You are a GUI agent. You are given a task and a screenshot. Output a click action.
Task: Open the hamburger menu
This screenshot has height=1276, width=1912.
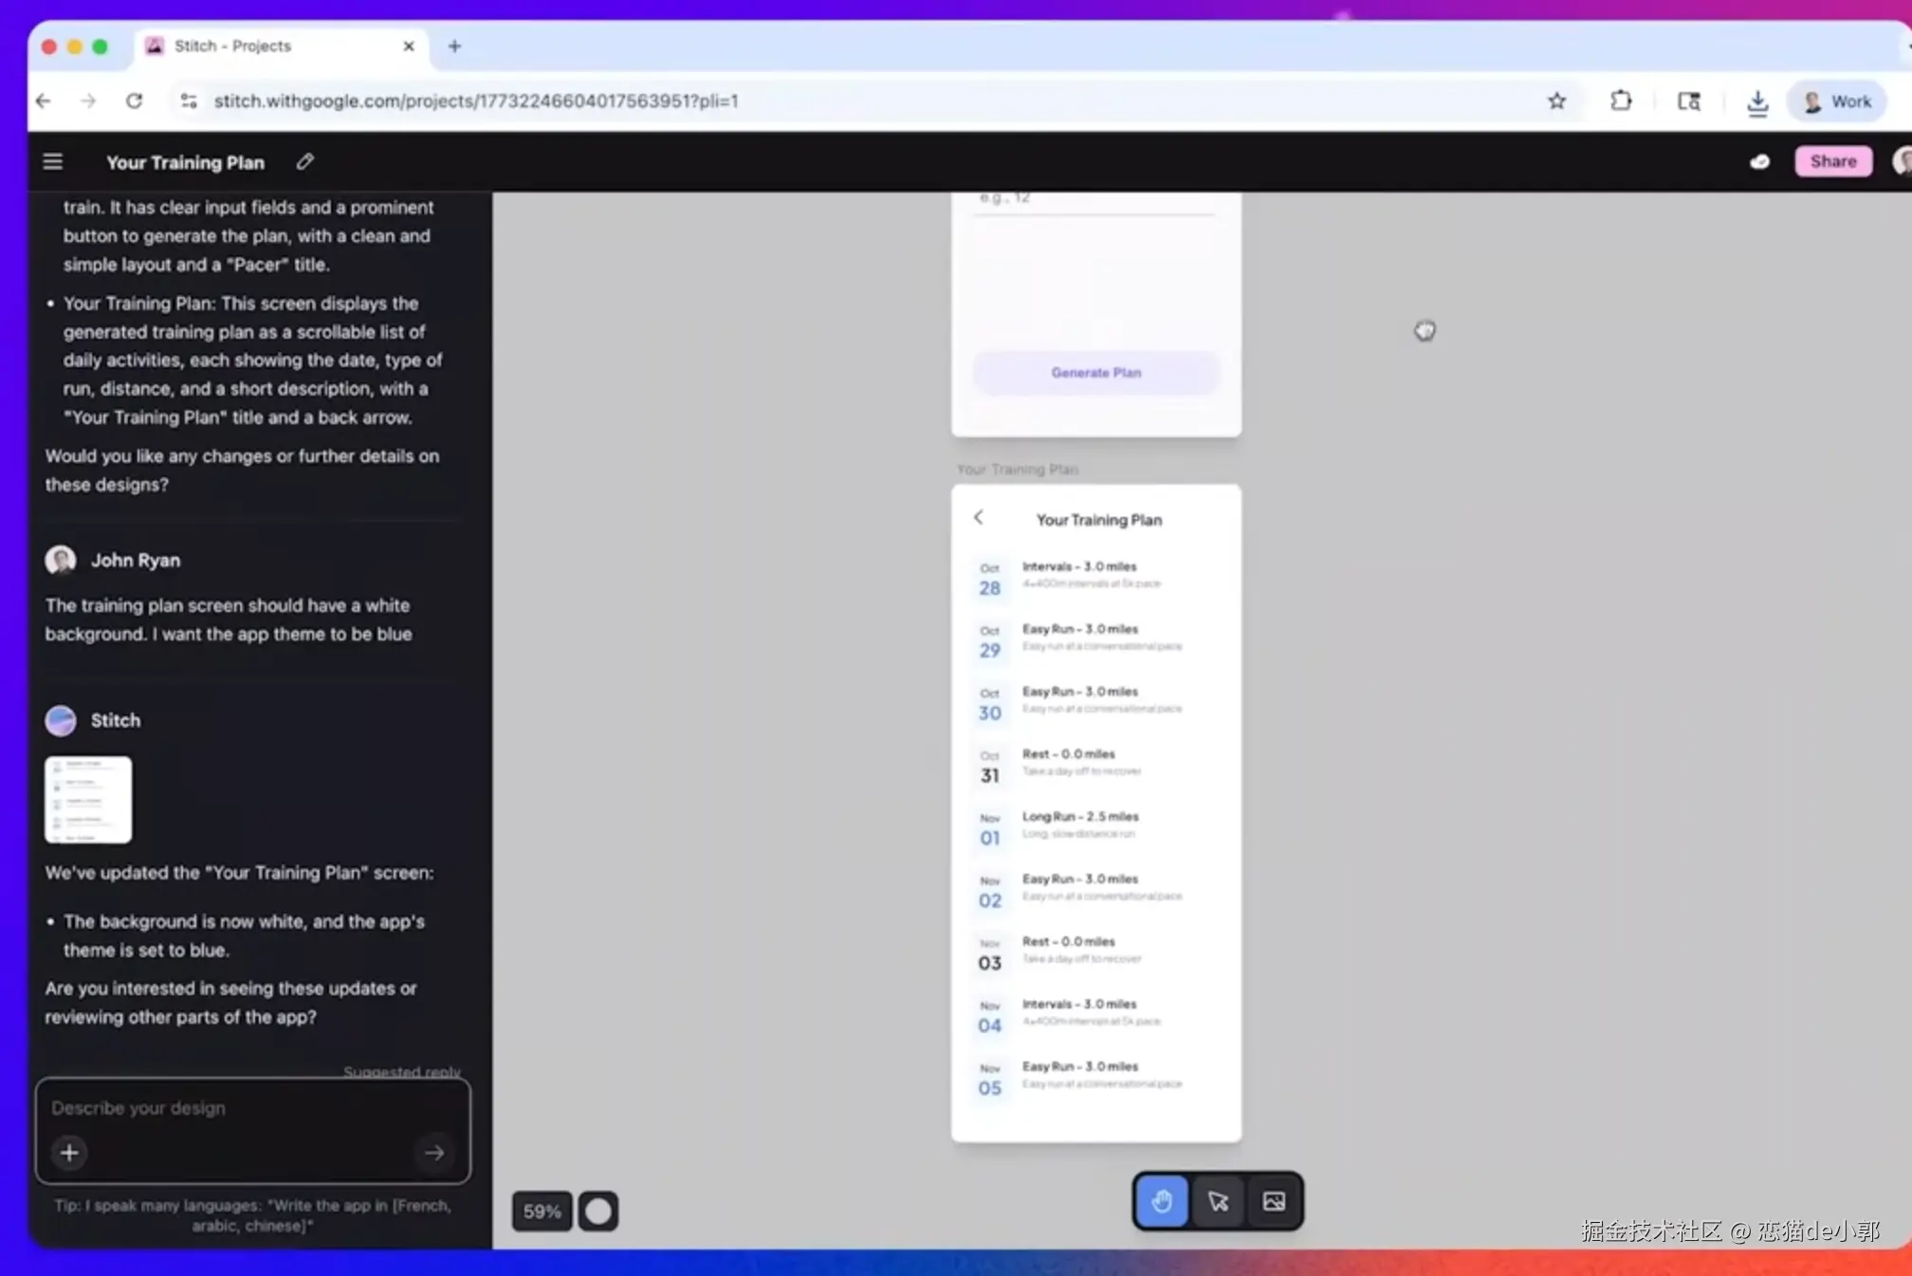click(x=53, y=162)
